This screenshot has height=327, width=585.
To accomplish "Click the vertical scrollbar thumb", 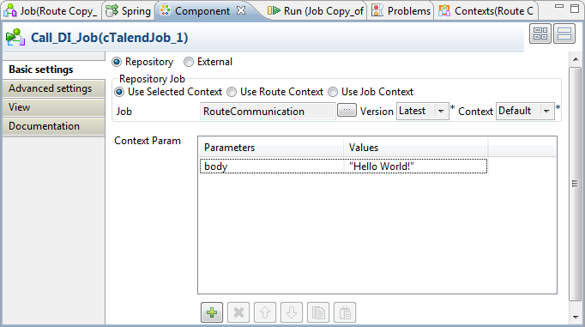I will pos(576,184).
